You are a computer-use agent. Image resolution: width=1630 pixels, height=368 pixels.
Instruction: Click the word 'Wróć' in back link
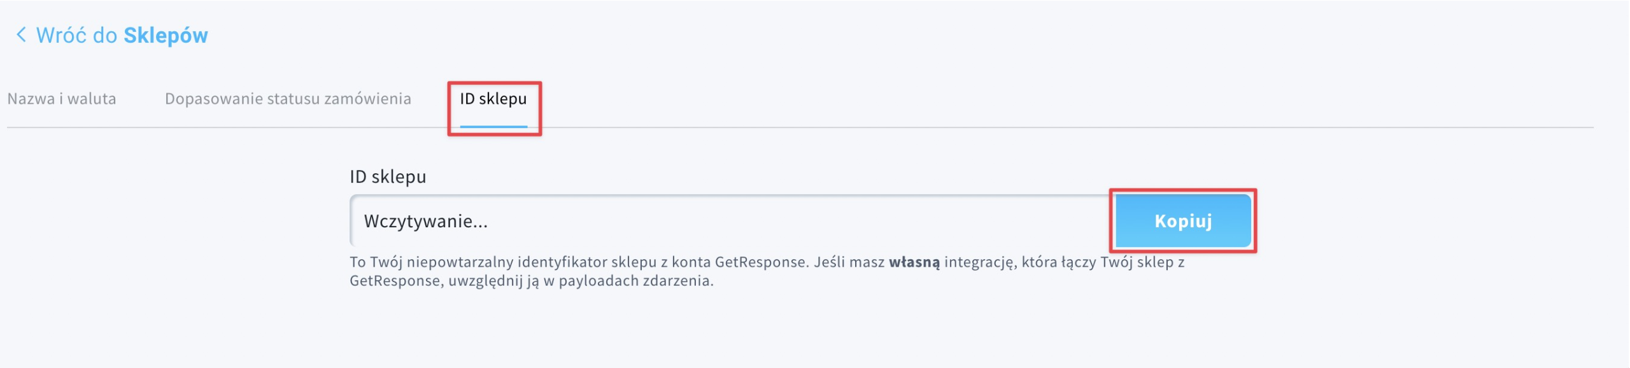62,35
